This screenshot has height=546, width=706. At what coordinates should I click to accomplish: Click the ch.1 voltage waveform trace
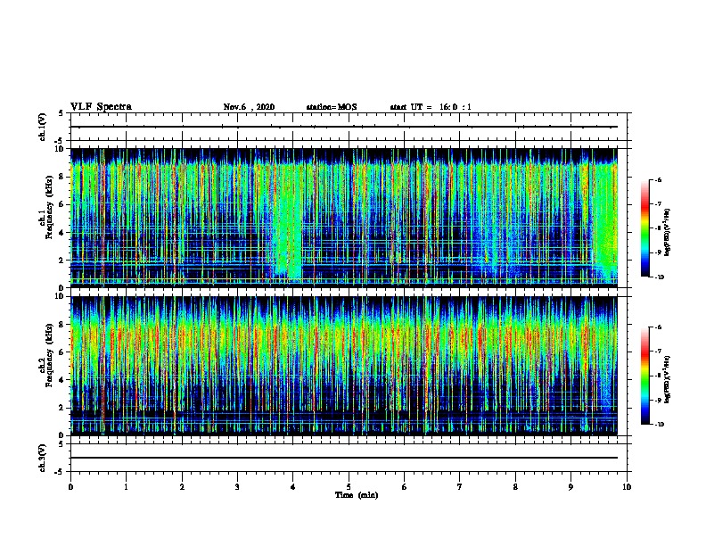pos(344,127)
